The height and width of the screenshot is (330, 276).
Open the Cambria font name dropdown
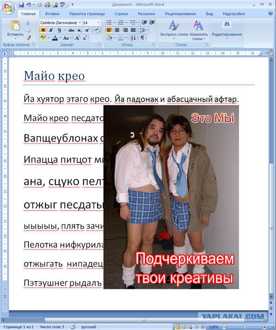[80, 22]
